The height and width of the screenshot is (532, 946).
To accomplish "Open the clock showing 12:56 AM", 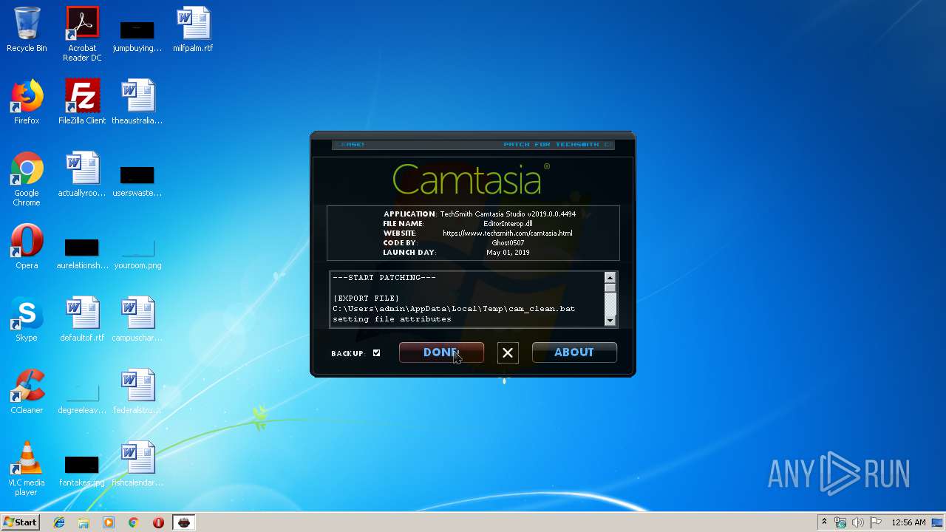I will 908,522.
